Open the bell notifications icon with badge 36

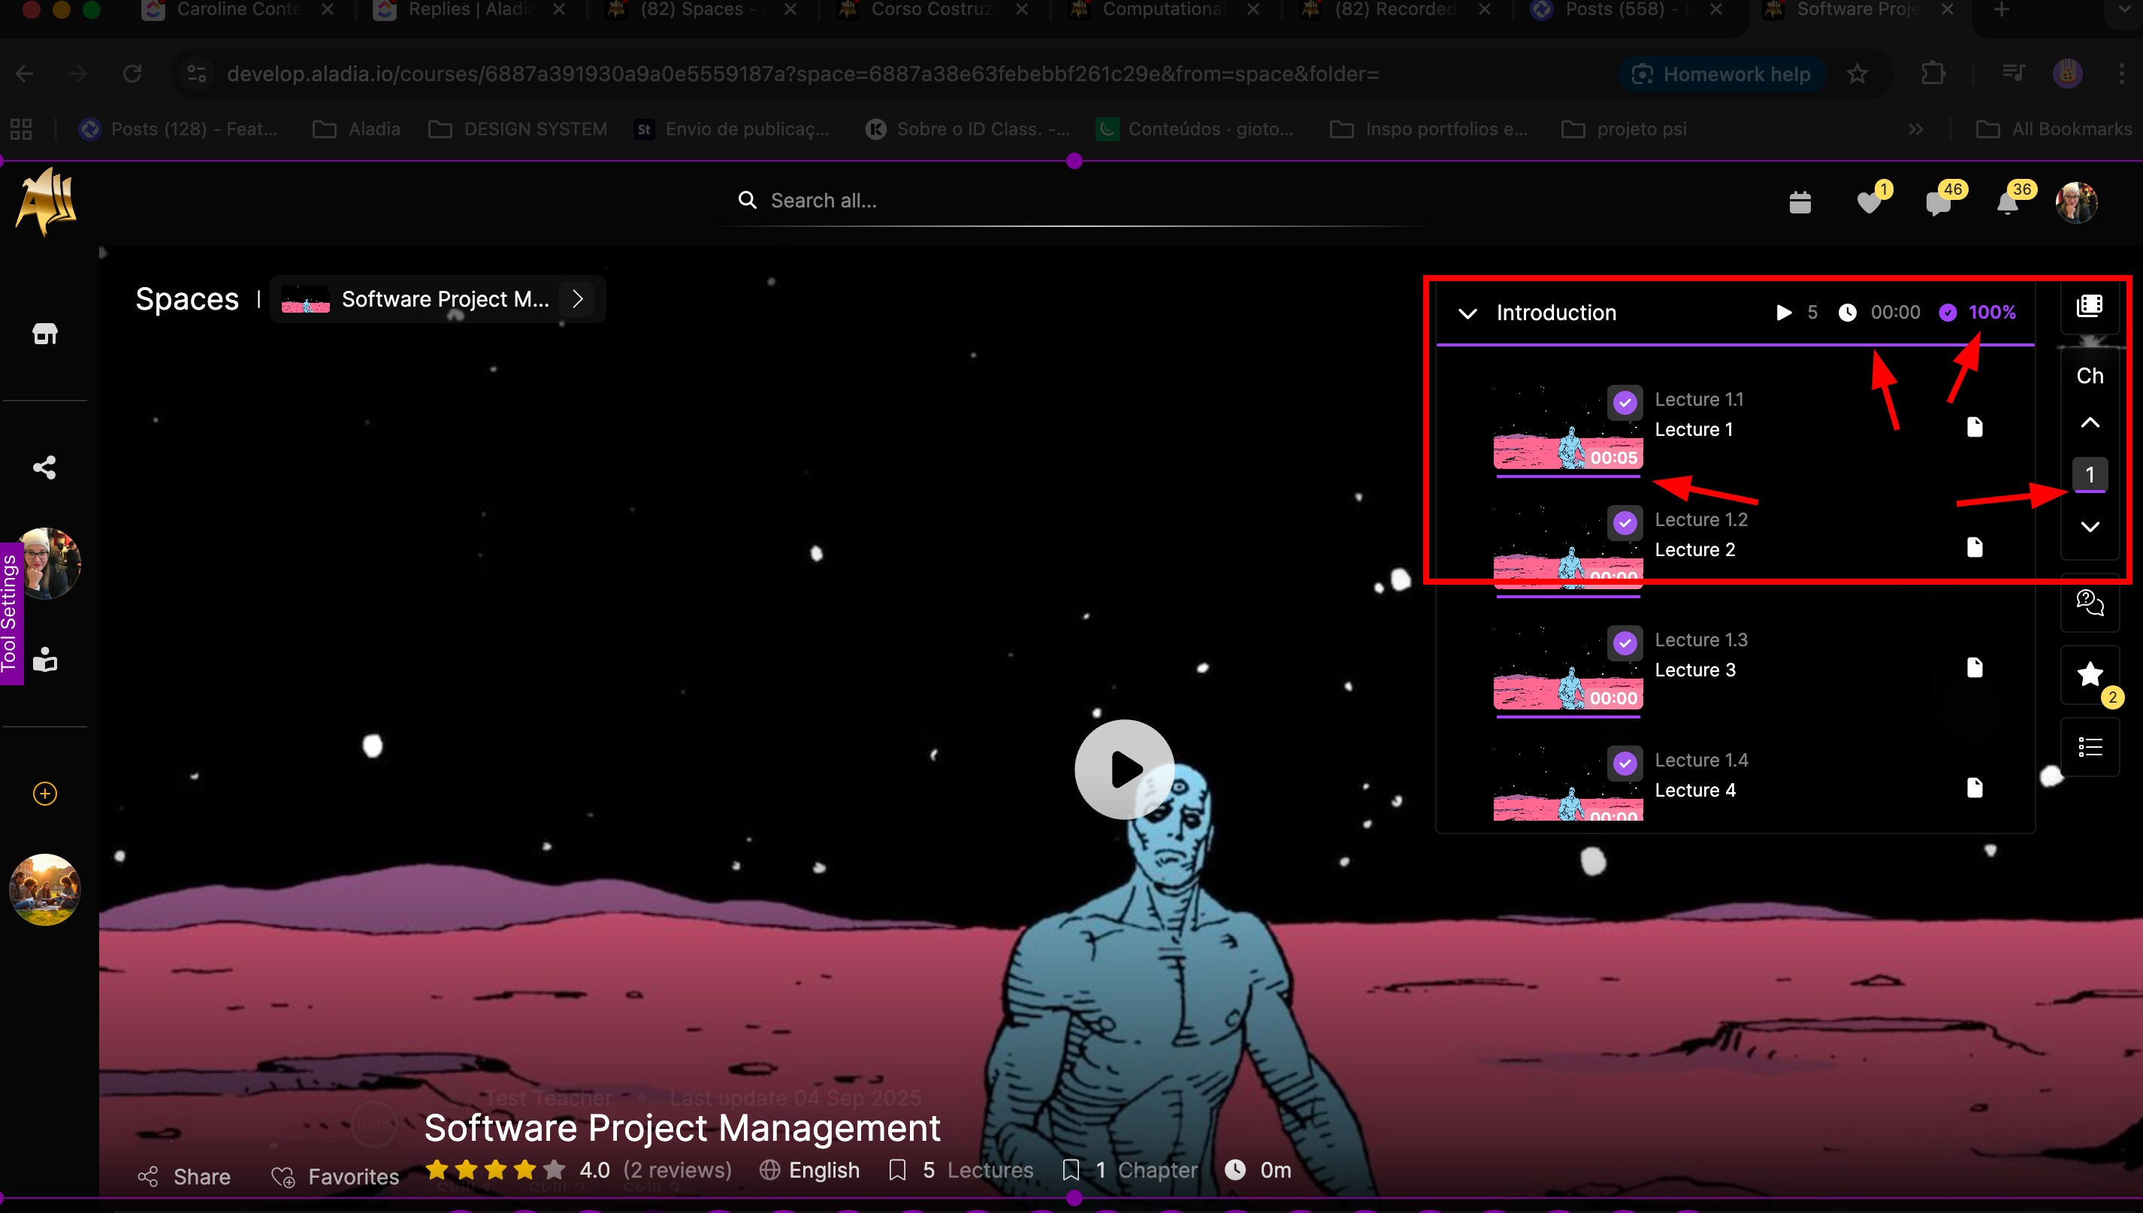pos(2008,201)
